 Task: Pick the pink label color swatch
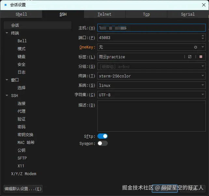tap(201, 57)
